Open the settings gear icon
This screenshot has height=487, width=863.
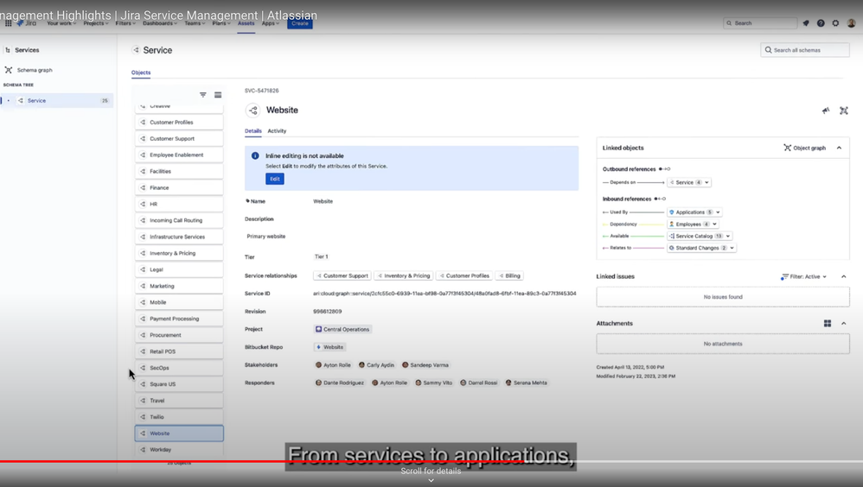835,23
